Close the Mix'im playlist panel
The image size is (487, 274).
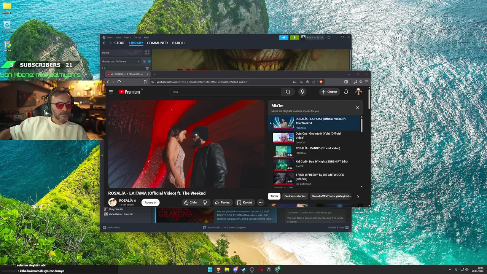tap(357, 108)
